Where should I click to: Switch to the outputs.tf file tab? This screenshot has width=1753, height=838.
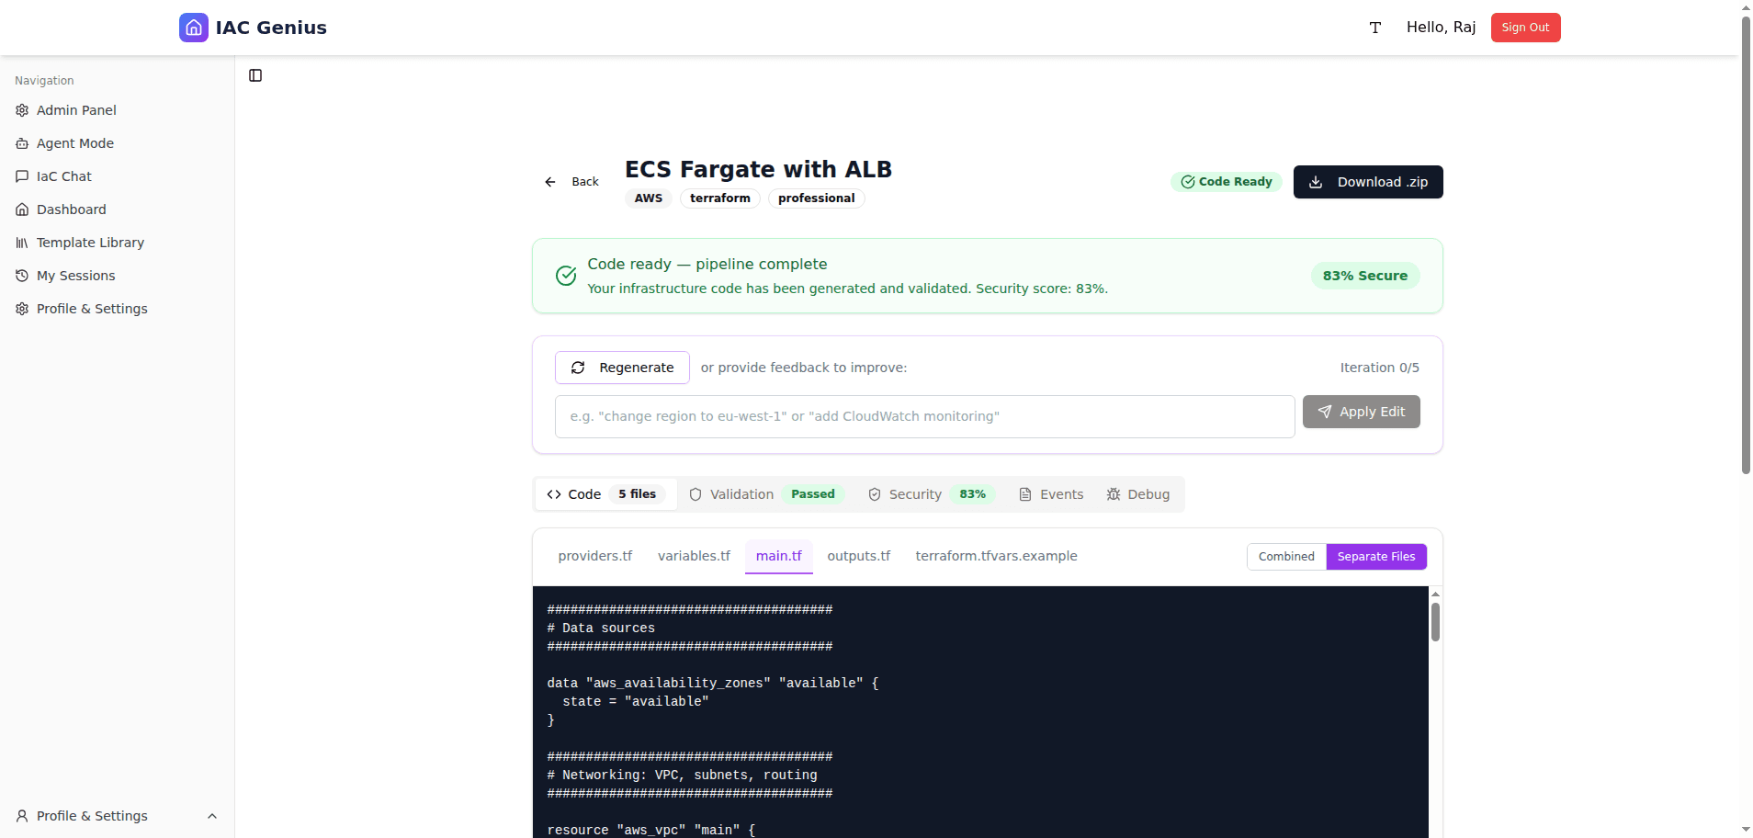pyautogui.click(x=858, y=556)
